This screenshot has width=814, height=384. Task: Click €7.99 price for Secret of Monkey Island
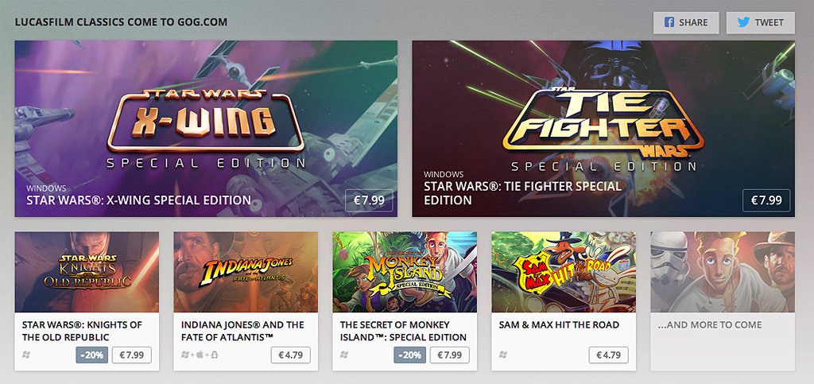tap(449, 355)
